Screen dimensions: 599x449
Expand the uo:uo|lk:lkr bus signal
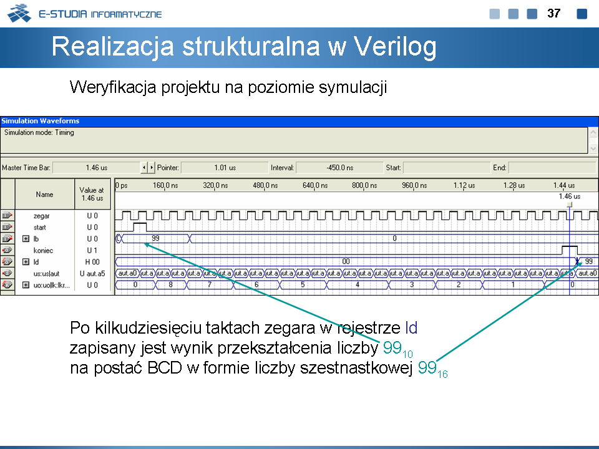click(x=26, y=285)
